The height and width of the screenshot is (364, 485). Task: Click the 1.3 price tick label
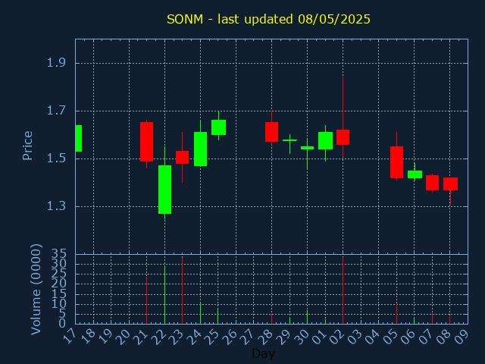(56, 206)
